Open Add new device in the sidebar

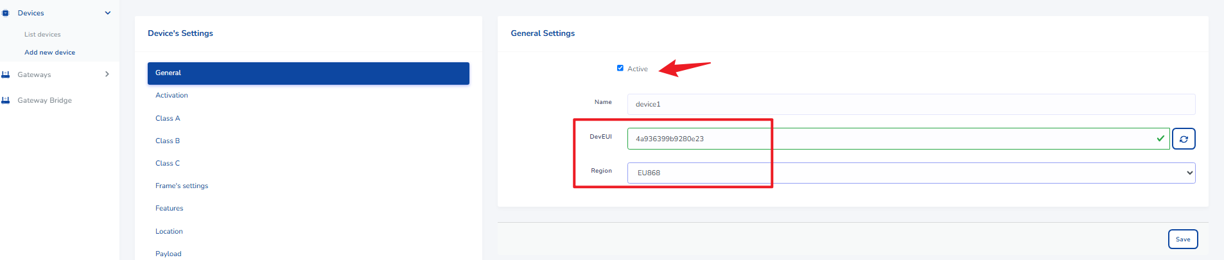(49, 53)
